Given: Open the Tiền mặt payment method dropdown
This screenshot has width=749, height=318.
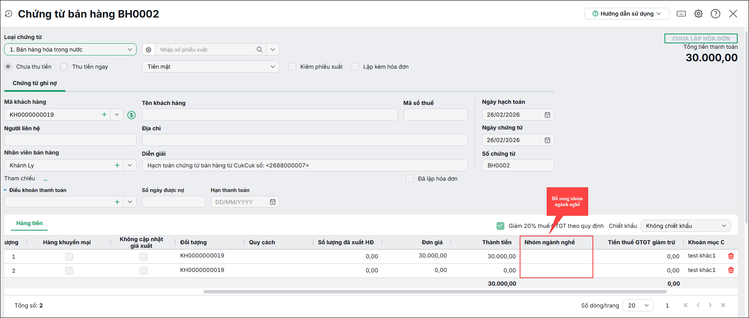Looking at the screenshot, I should [x=211, y=67].
